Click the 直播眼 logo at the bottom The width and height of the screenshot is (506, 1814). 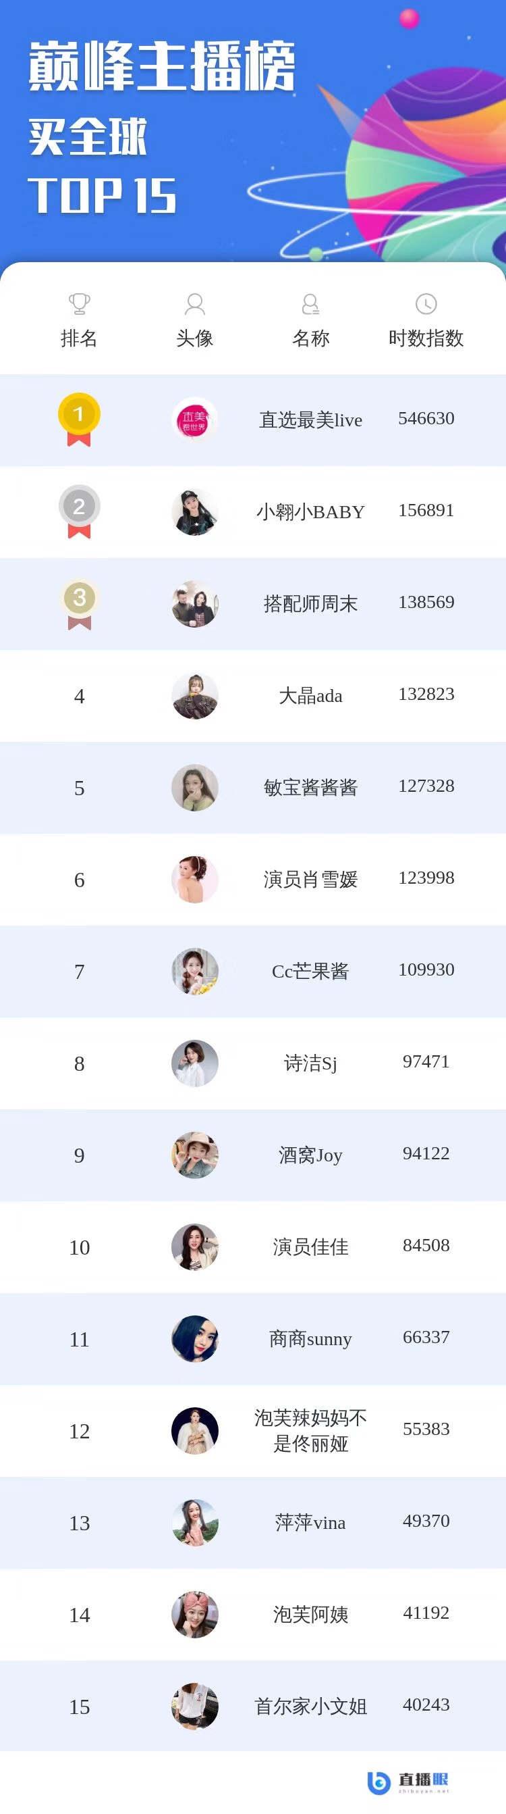click(408, 1782)
